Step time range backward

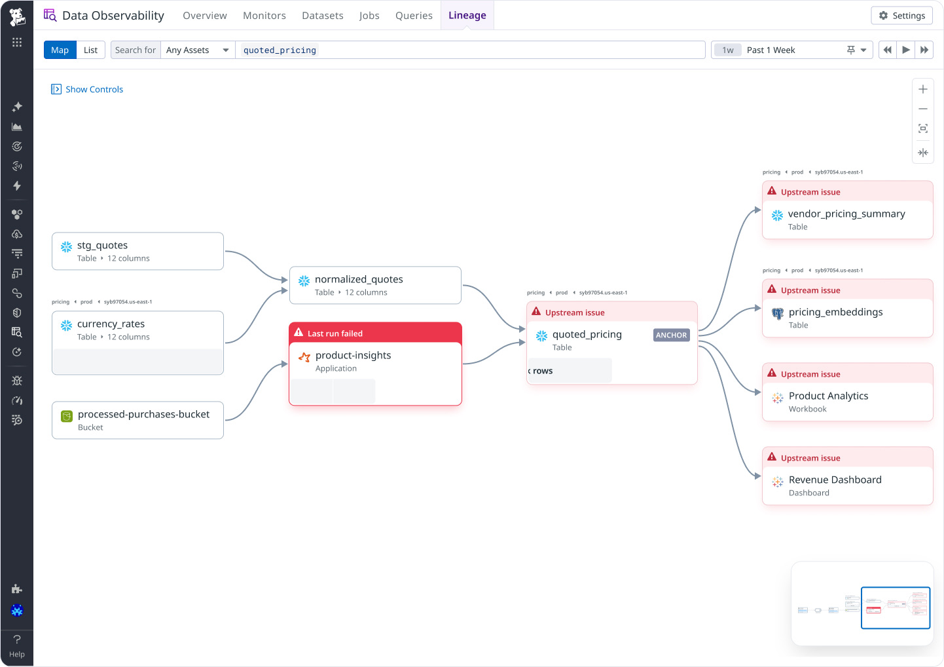[888, 50]
